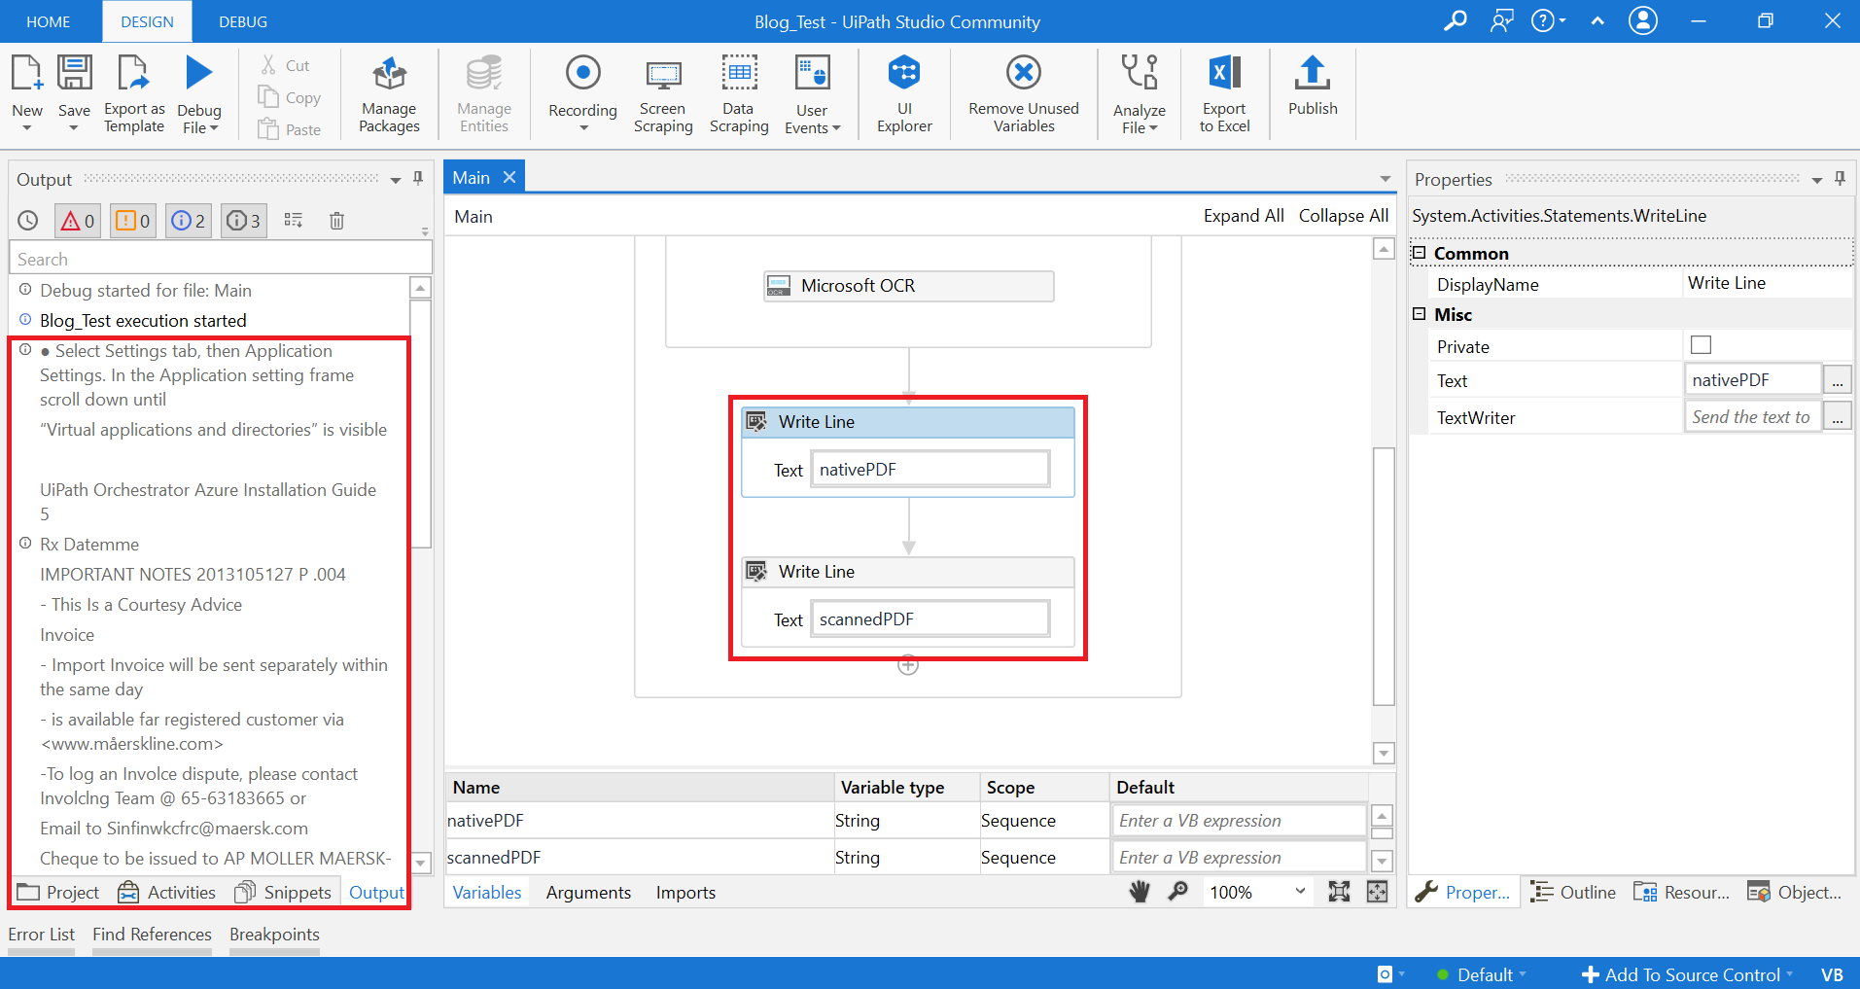Launch Data Scraping wizard
Screen dimensions: 1860x989
(x=739, y=93)
